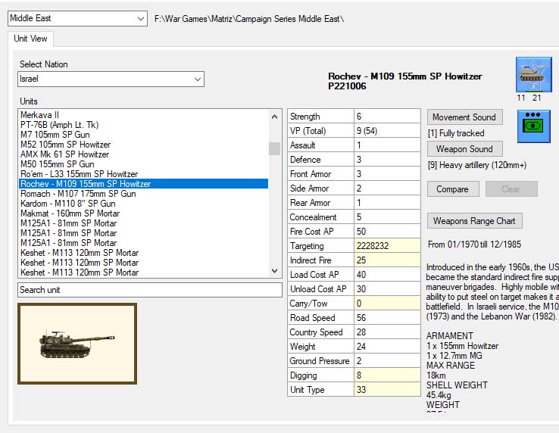Click the Country Speed value 28
This screenshot has width=559, height=433.
387,332
